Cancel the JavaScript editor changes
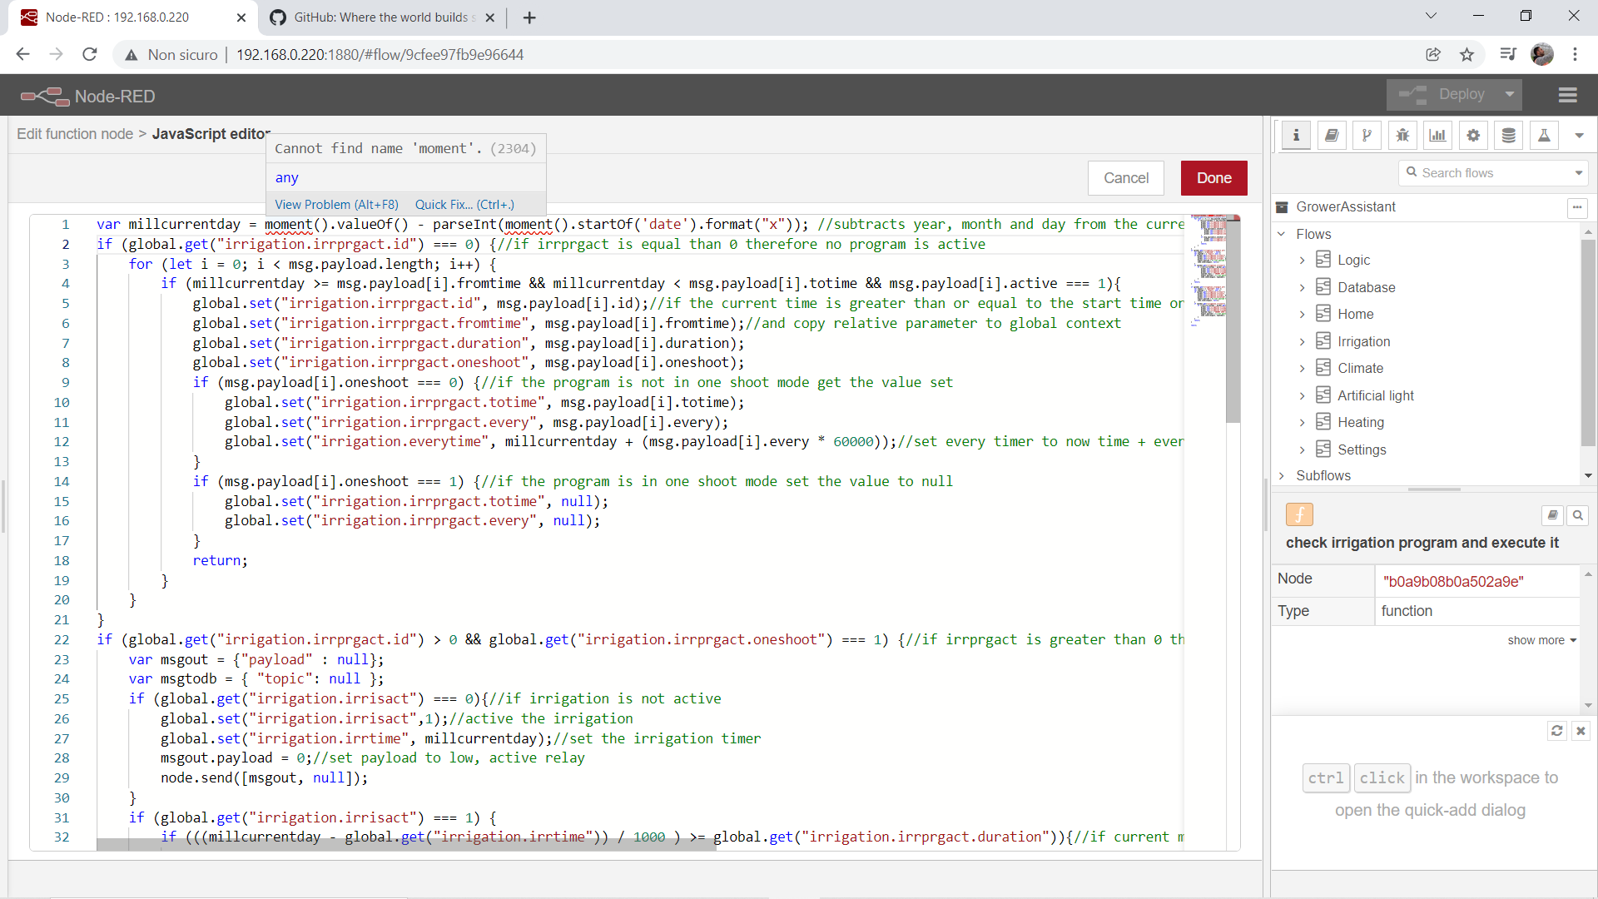This screenshot has height=899, width=1598. [1125, 178]
